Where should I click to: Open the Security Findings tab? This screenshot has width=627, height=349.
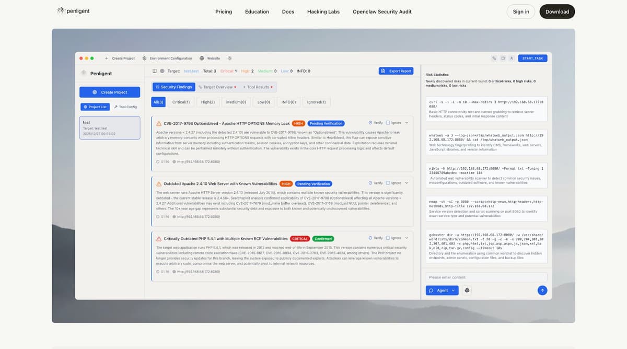[x=174, y=87]
